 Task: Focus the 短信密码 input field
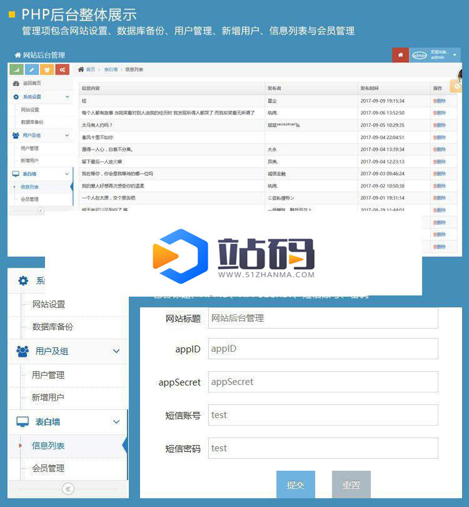point(323,448)
